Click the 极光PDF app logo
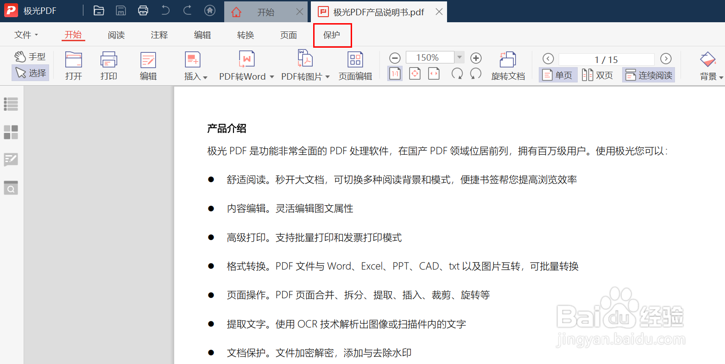This screenshot has width=725, height=364. point(11,11)
